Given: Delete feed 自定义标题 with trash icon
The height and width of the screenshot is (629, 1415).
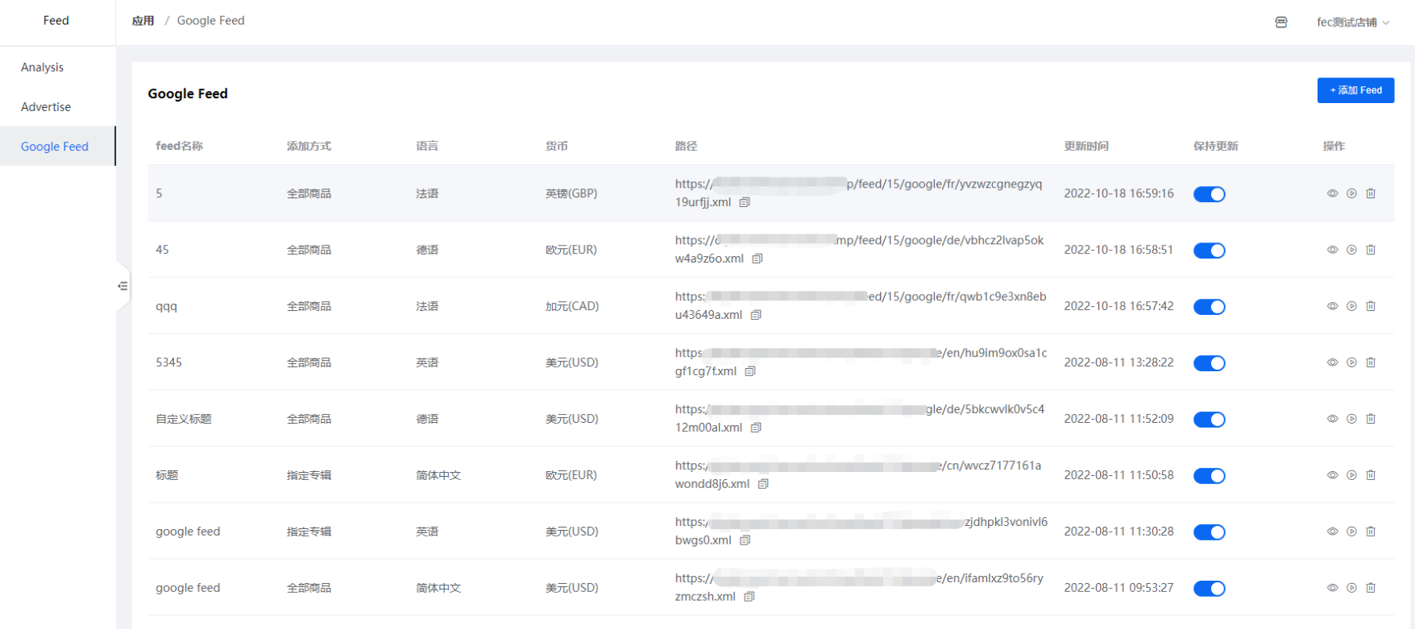Looking at the screenshot, I should pos(1371,419).
